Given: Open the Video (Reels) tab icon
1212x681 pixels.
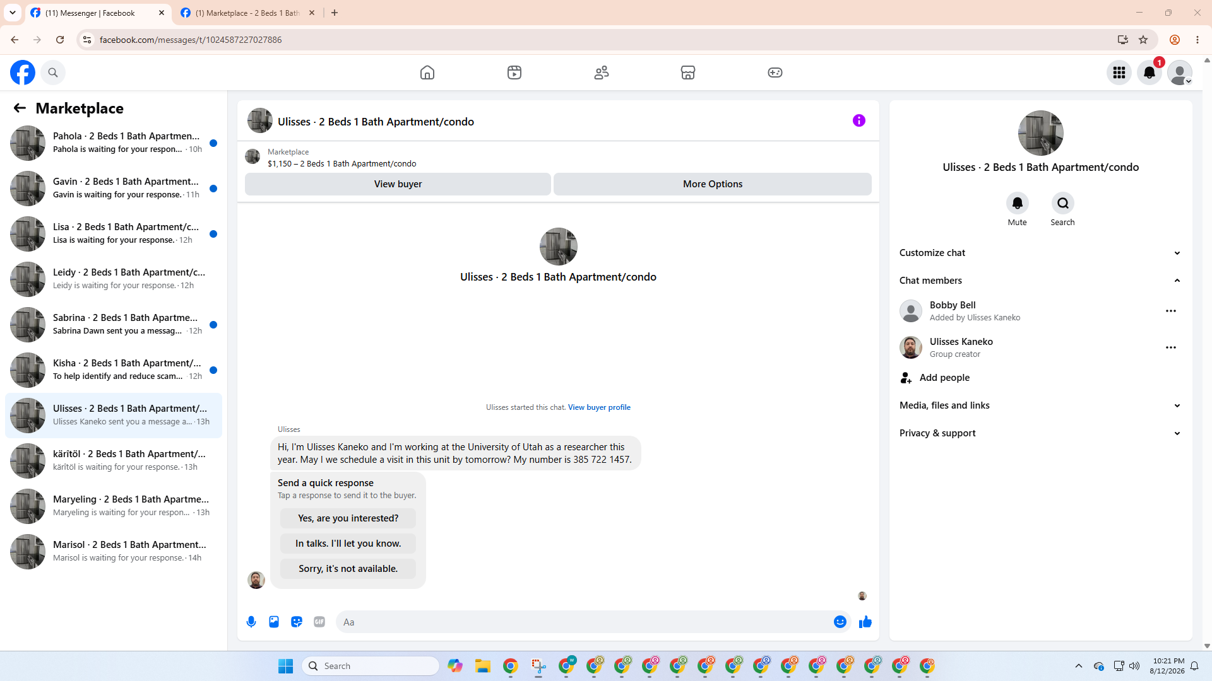Looking at the screenshot, I should coord(514,73).
